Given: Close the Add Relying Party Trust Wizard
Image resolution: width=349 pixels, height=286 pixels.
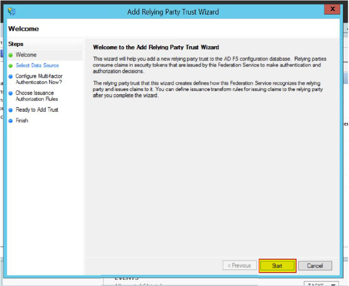Looking at the screenshot, I should click(x=332, y=9).
